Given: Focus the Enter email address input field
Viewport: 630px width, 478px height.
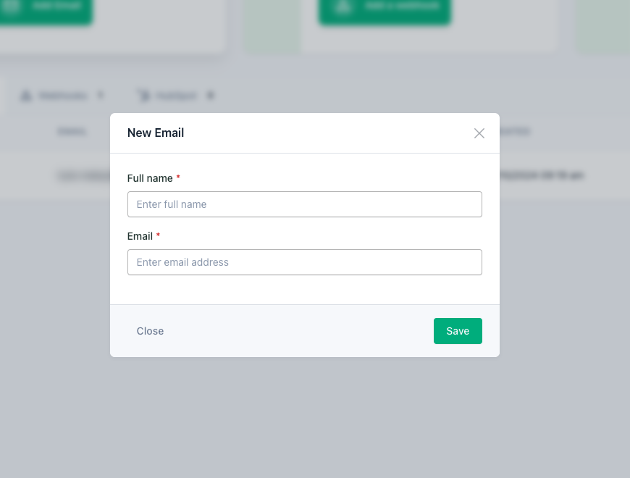Looking at the screenshot, I should (x=305, y=262).
